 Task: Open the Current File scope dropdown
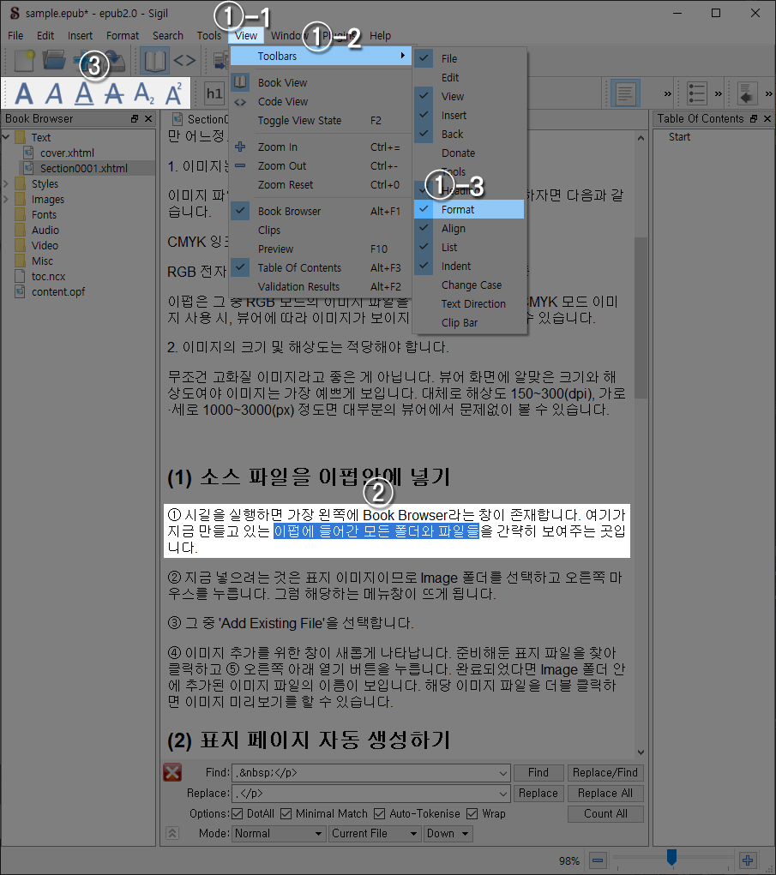[375, 833]
